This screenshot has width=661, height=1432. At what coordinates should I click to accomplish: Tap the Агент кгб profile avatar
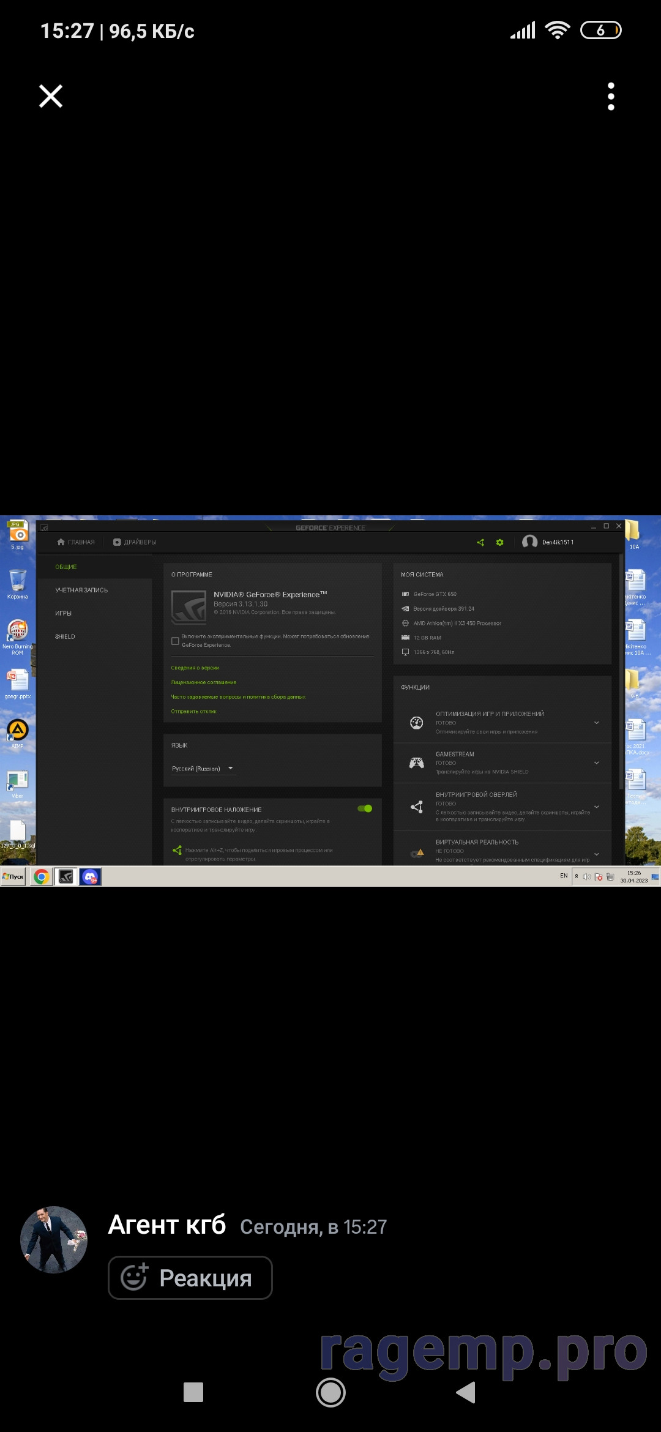pos(54,1239)
